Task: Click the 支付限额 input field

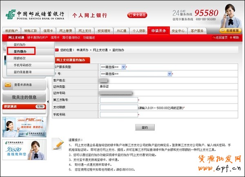Action: pos(118,107)
